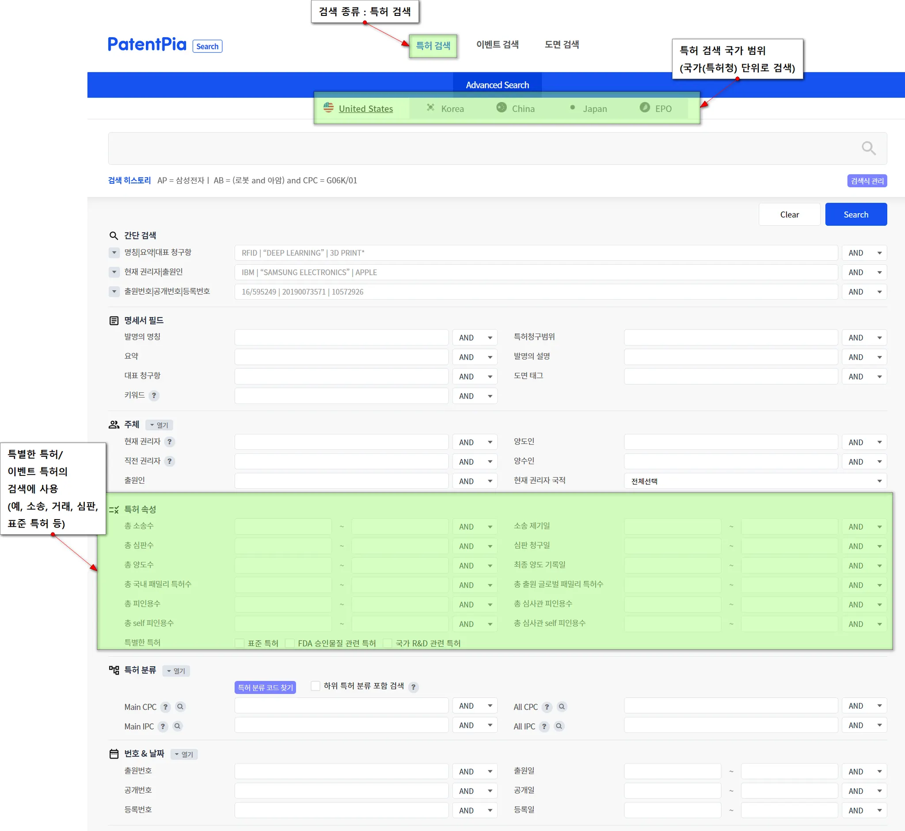Click the help icon next to All CPC
The image size is (905, 831).
[x=547, y=707]
